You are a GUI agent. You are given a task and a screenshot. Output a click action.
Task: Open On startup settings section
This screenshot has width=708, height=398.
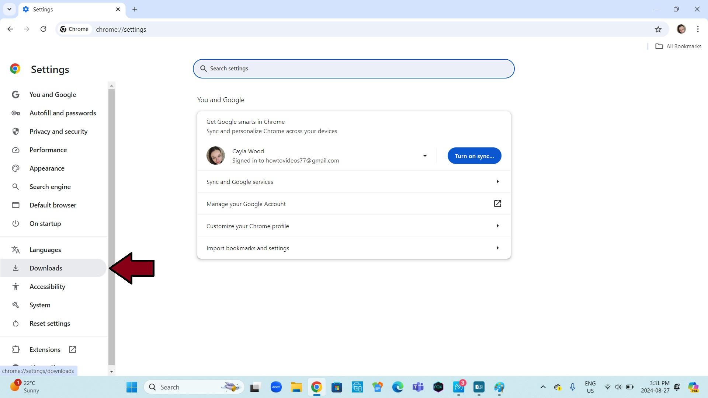coord(53,224)
